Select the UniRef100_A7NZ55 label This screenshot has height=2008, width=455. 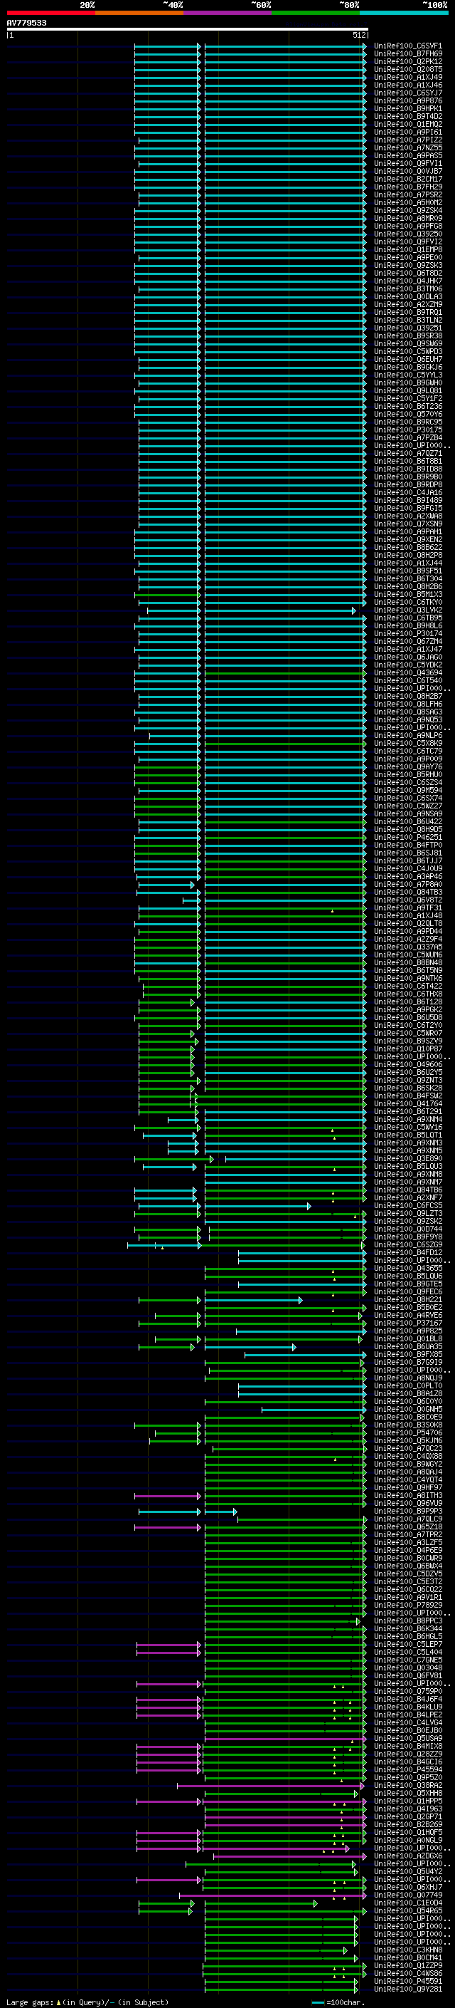coord(408,148)
